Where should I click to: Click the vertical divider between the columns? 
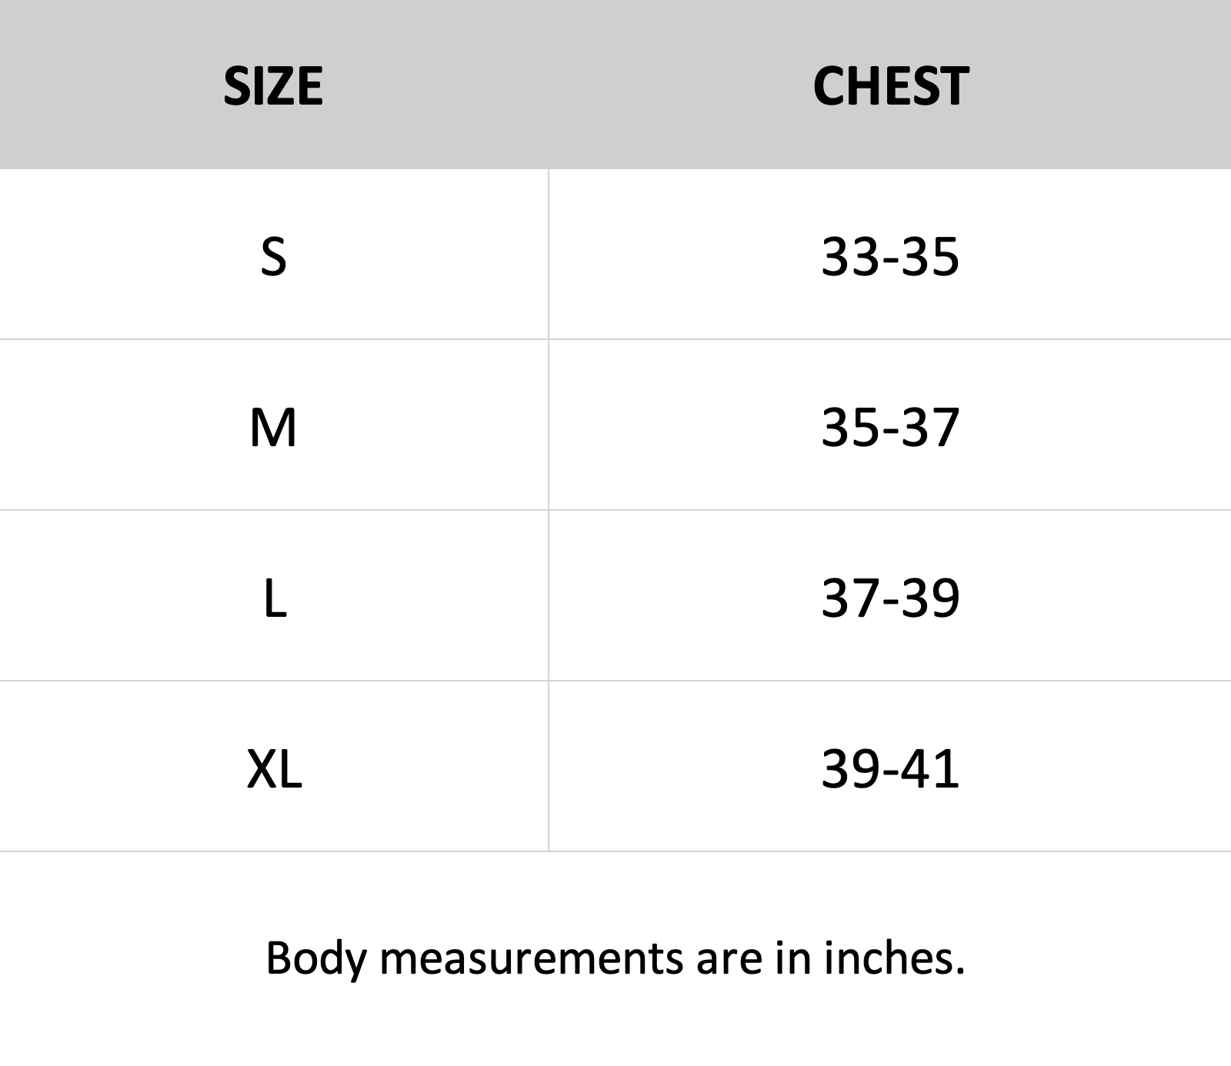pos(549,510)
